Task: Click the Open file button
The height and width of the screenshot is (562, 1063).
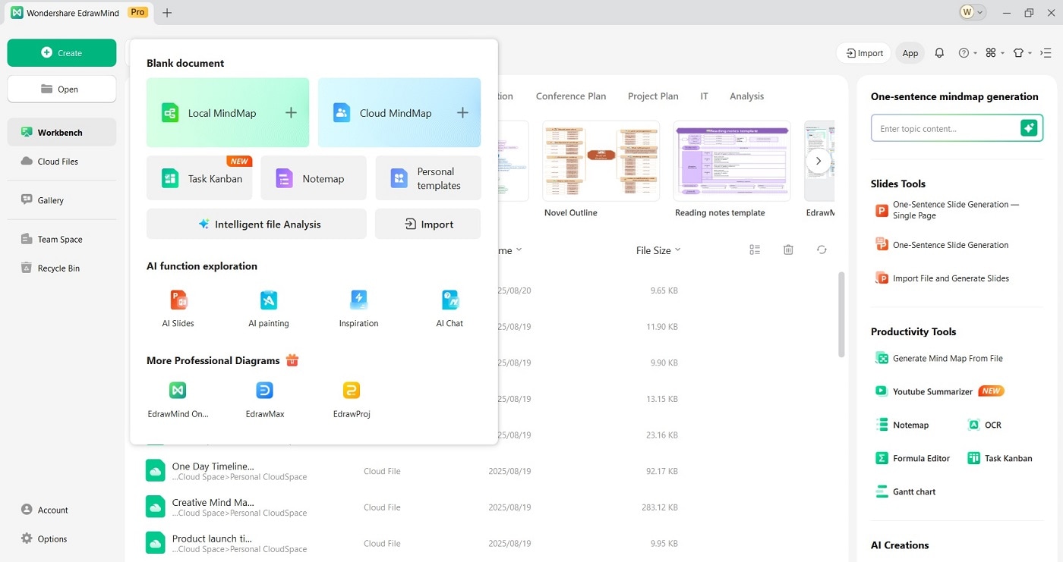Action: pyautogui.click(x=62, y=89)
